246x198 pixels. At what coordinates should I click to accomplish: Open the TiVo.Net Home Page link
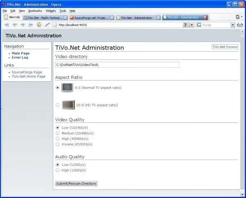(x=28, y=76)
